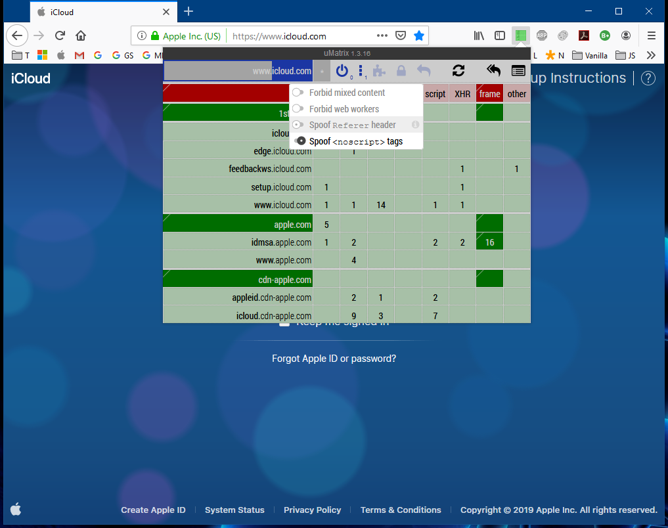Viewport: 668px width, 528px height.
Task: Click the uMatrix power button to disable filtering
Action: click(x=342, y=71)
